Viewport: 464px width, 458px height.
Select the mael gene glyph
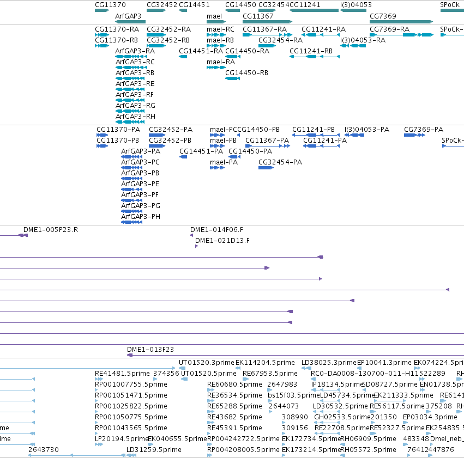(216, 22)
